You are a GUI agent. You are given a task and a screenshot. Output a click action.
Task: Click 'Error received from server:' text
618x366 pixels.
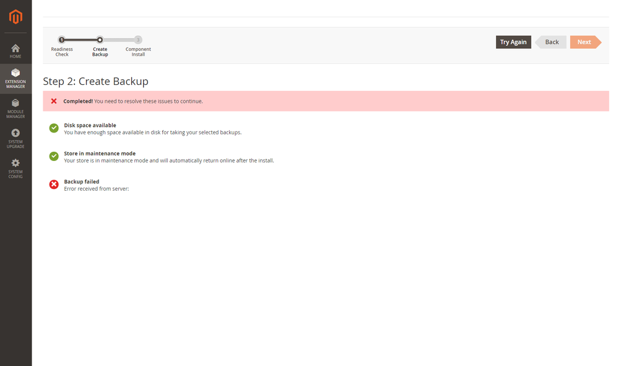point(97,189)
